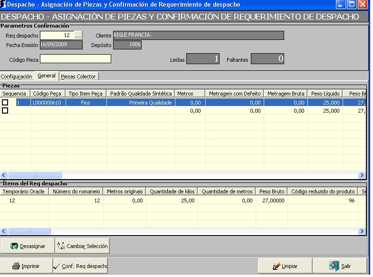Click the Req despacho number field

pyautogui.click(x=57, y=36)
